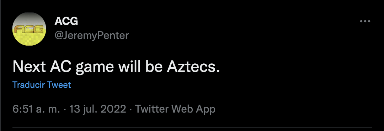Open the ACG display name profile link
384x131 pixels.
[66, 22]
